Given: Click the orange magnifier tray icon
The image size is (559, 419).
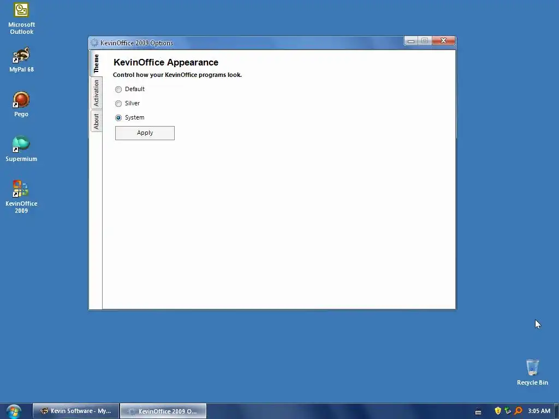Looking at the screenshot, I should (518, 411).
